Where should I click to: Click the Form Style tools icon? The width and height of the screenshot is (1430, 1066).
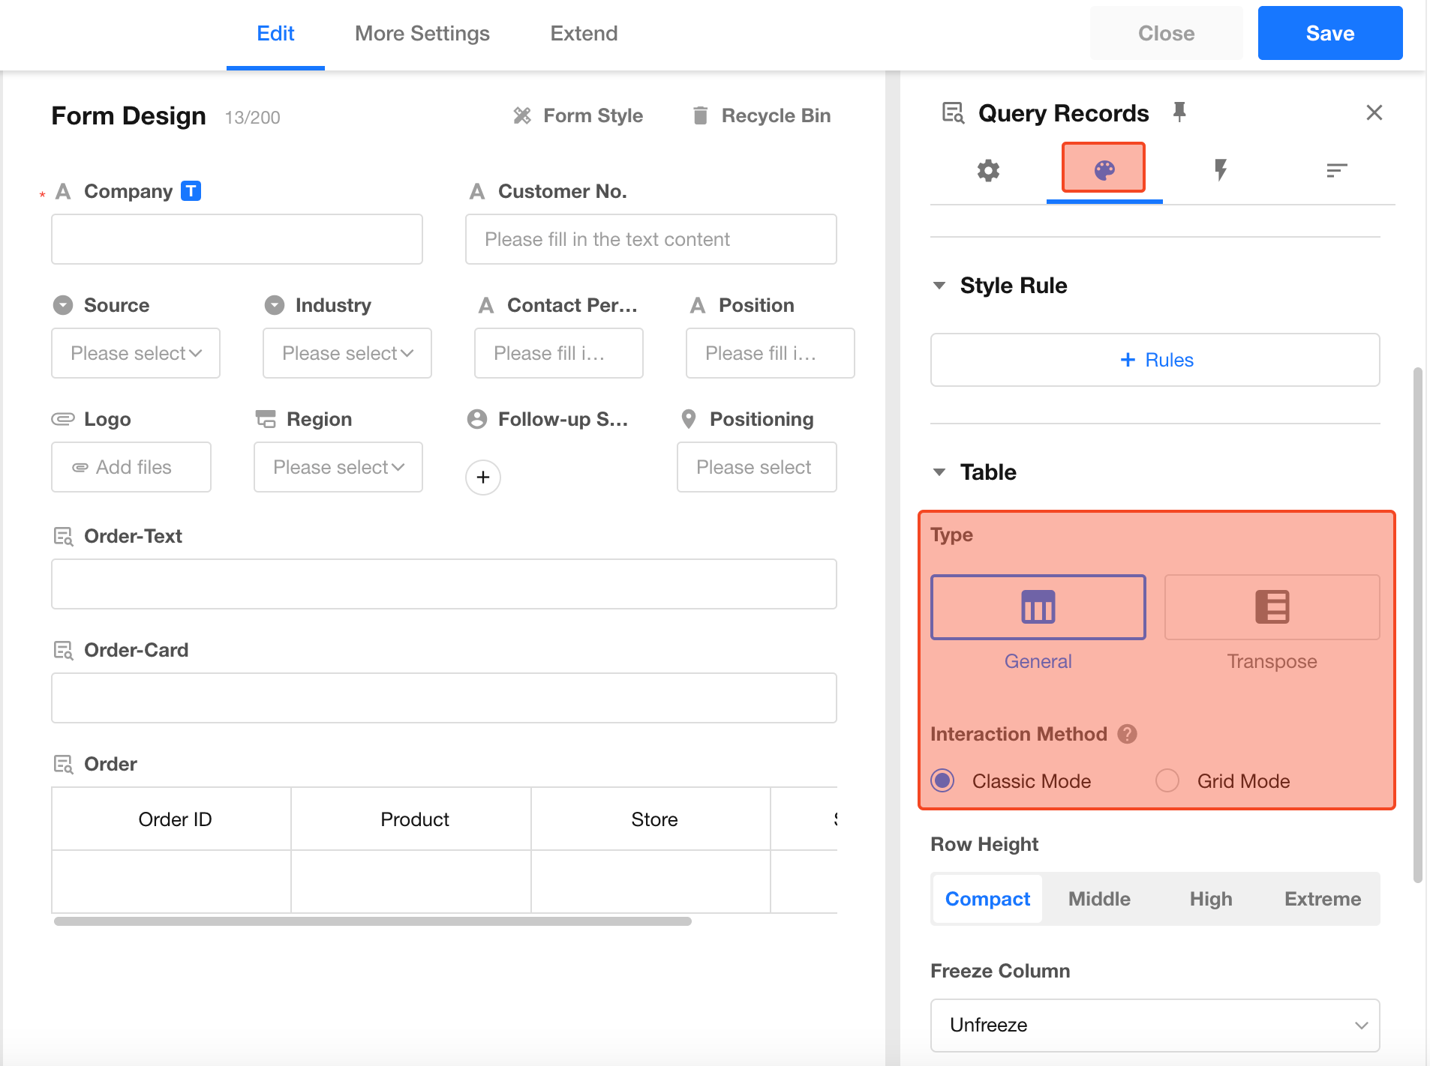(x=522, y=115)
